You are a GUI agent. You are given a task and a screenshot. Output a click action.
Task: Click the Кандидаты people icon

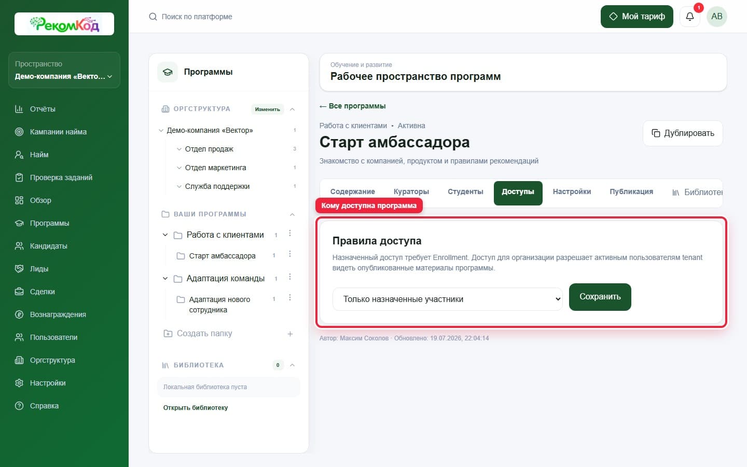coord(19,246)
